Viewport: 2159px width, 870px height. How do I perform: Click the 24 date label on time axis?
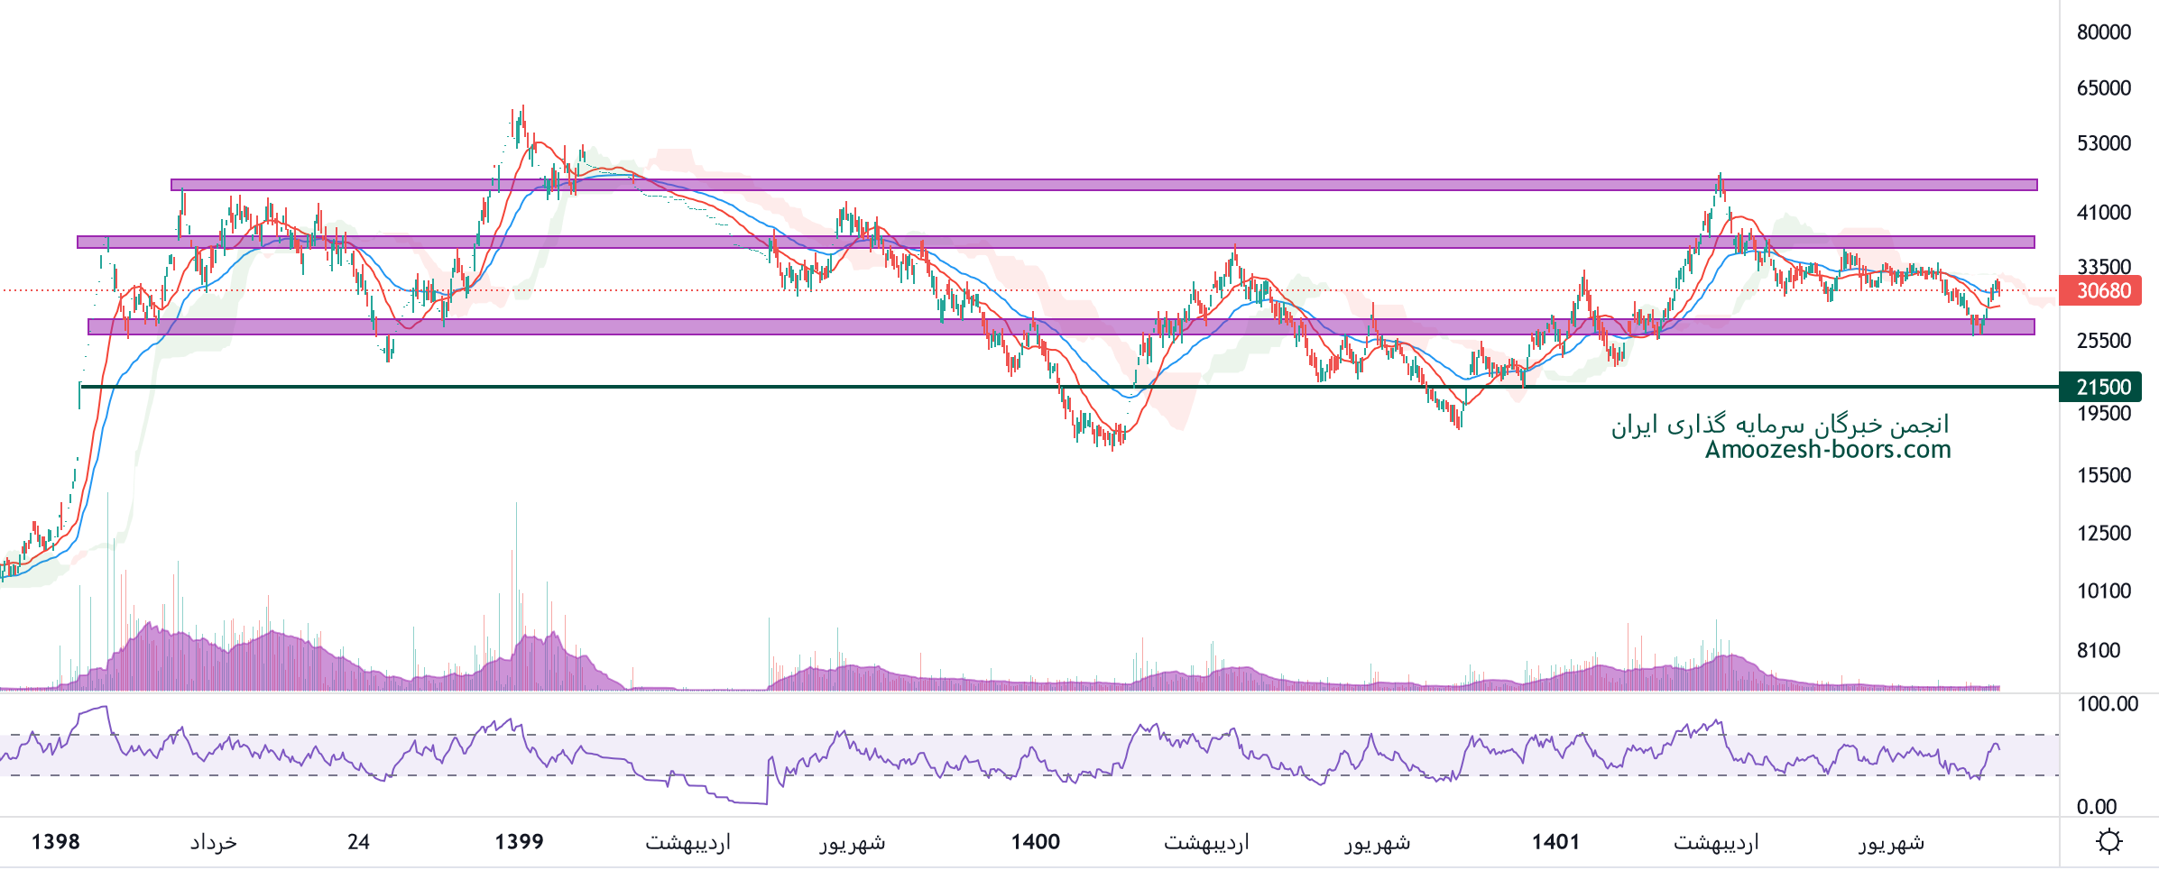point(358,842)
